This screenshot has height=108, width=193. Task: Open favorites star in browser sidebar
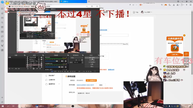(x=2, y=13)
